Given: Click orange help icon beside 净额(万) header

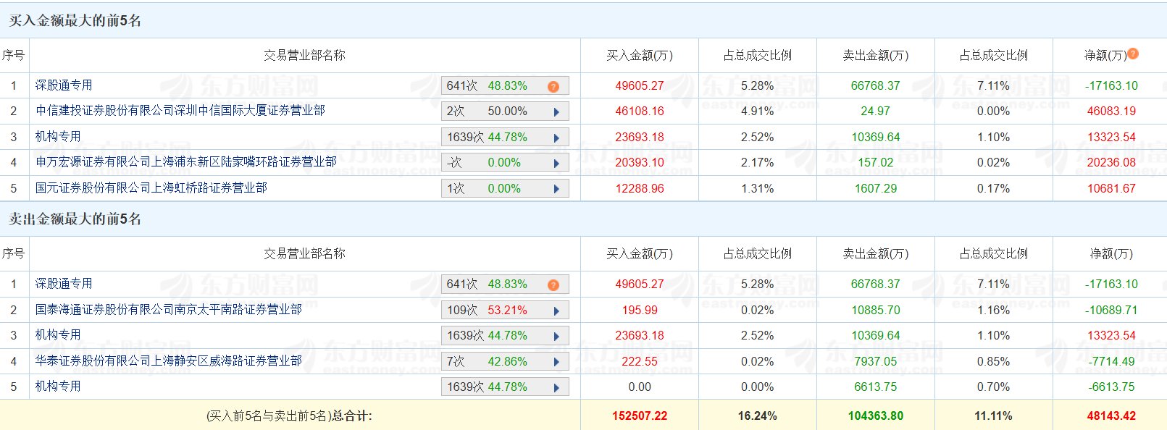Looking at the screenshot, I should (1133, 54).
